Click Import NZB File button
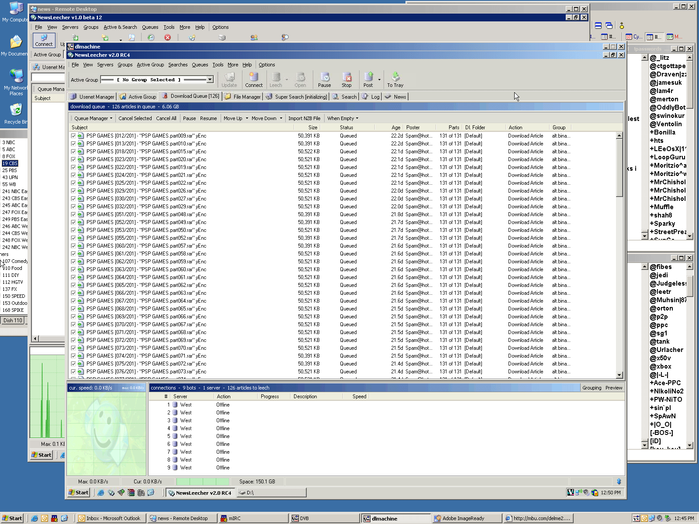The width and height of the screenshot is (699, 524). click(304, 118)
